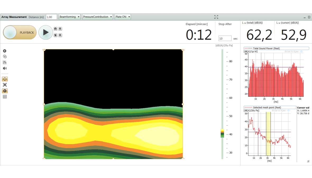Image resolution: width=312 pixels, height=178 pixels.
Task: Open video settings gear beside recorder icon
Action: coord(60,35)
